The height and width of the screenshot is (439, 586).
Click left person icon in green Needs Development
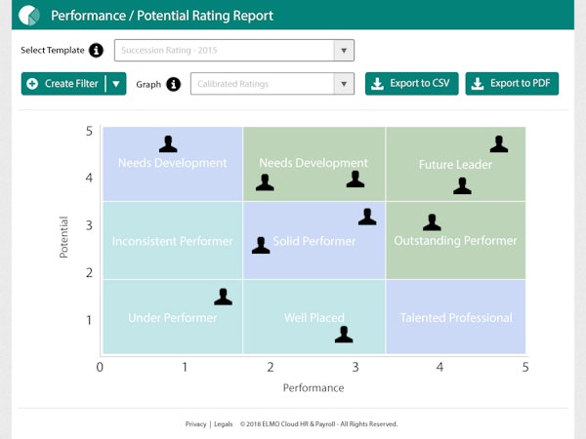(265, 182)
